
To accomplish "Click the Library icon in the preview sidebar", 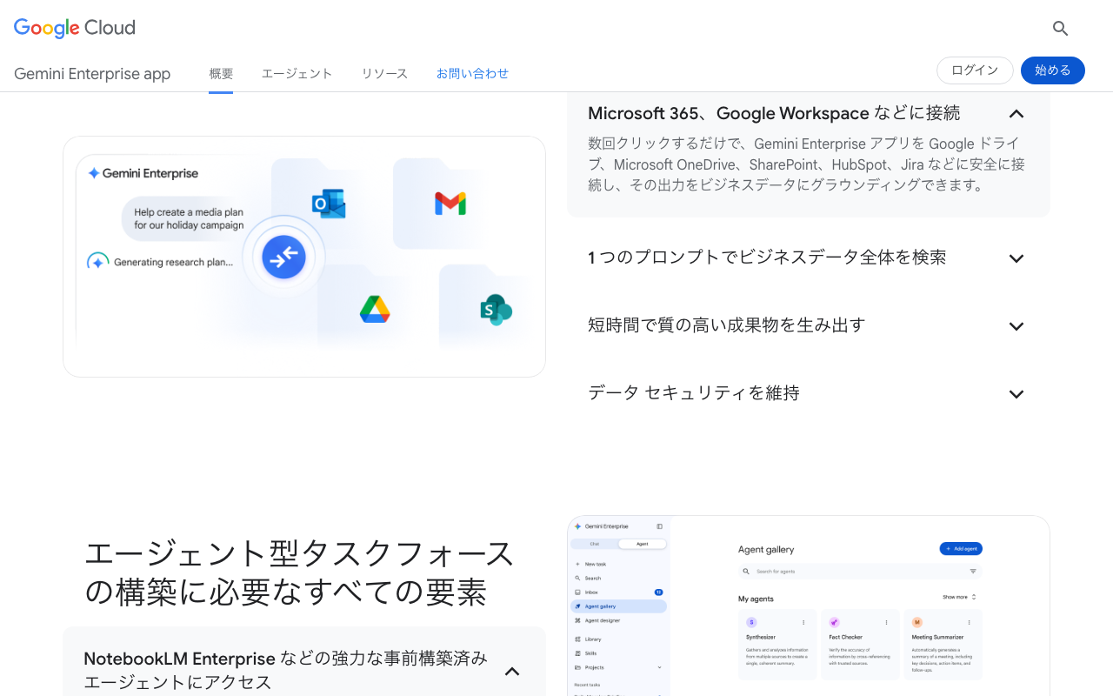I will pyautogui.click(x=577, y=639).
